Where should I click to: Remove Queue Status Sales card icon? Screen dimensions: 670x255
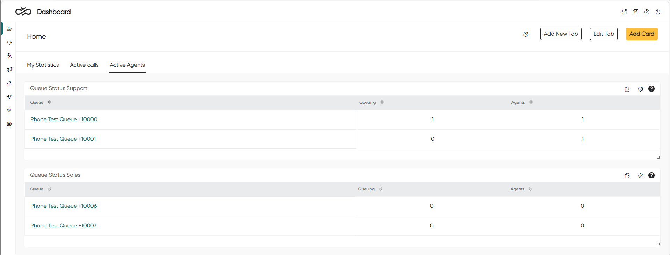point(627,176)
